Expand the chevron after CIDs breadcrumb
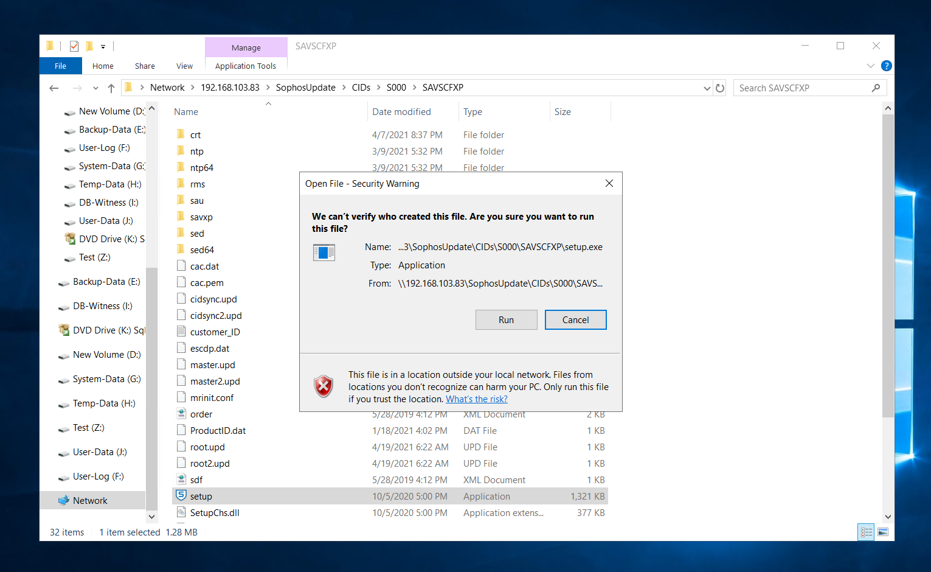Viewport: 931px width, 572px height. pos(379,88)
